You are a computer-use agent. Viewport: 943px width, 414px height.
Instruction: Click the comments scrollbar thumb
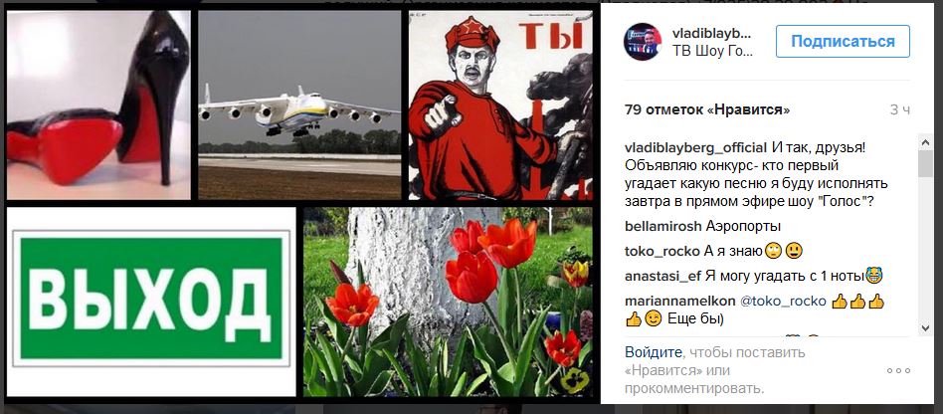pos(925,163)
